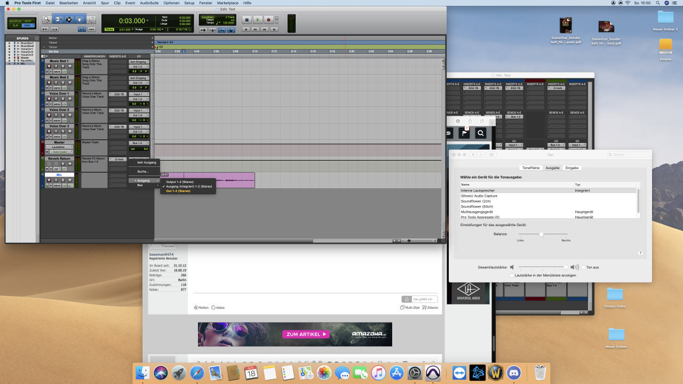The height and width of the screenshot is (384, 683).
Task: Click the Record transport button
Action: (x=268, y=20)
